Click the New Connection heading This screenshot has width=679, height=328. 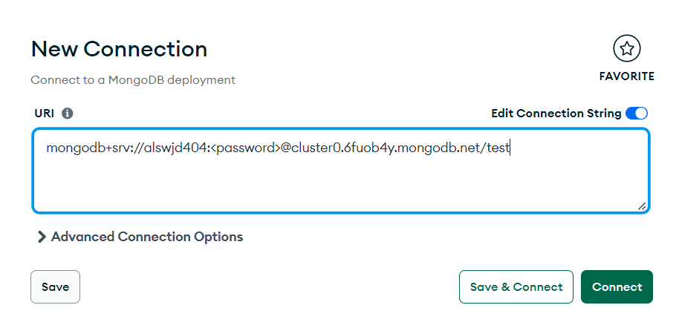(119, 49)
